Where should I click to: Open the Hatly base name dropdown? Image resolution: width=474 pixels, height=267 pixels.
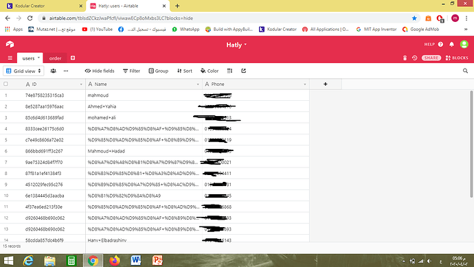click(x=237, y=45)
